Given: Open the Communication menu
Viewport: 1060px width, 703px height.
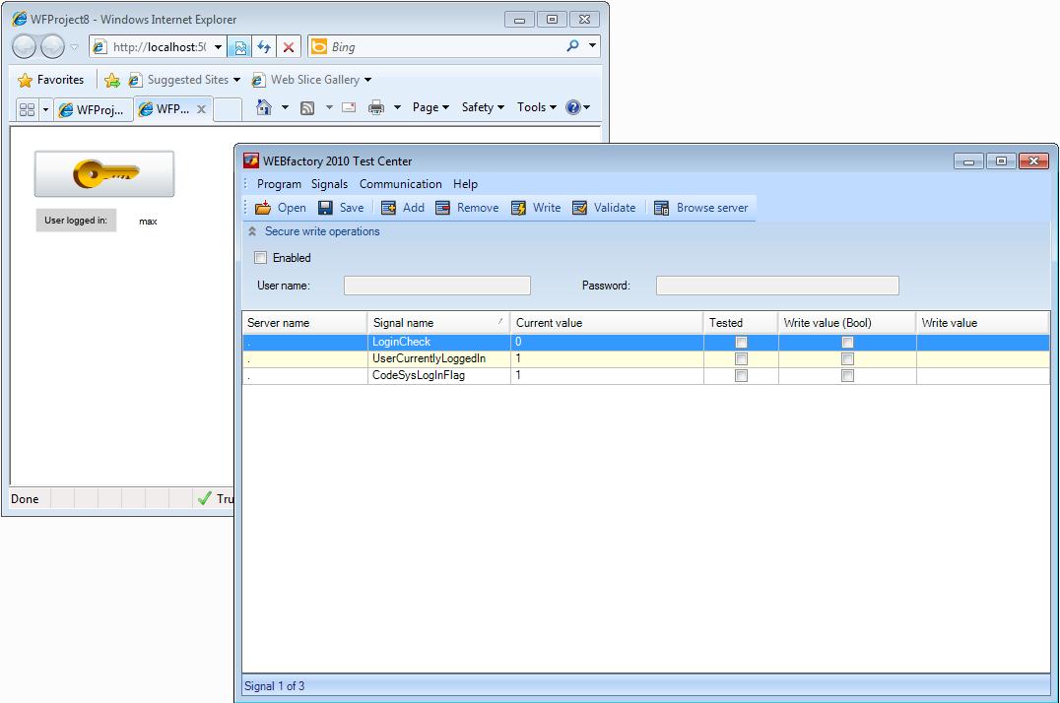Looking at the screenshot, I should point(400,184).
